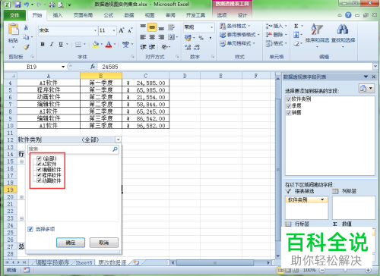Click the comma style icon
The height and width of the screenshot is (276, 380).
(211, 38)
